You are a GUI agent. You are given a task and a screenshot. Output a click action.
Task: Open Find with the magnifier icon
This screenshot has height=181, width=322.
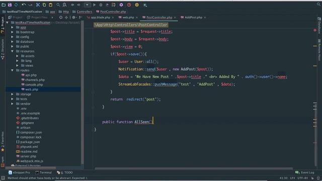coord(58,5)
